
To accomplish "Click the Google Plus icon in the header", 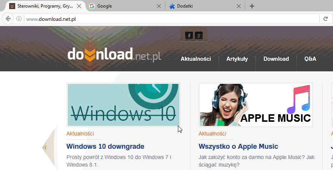I will [x=199, y=35].
